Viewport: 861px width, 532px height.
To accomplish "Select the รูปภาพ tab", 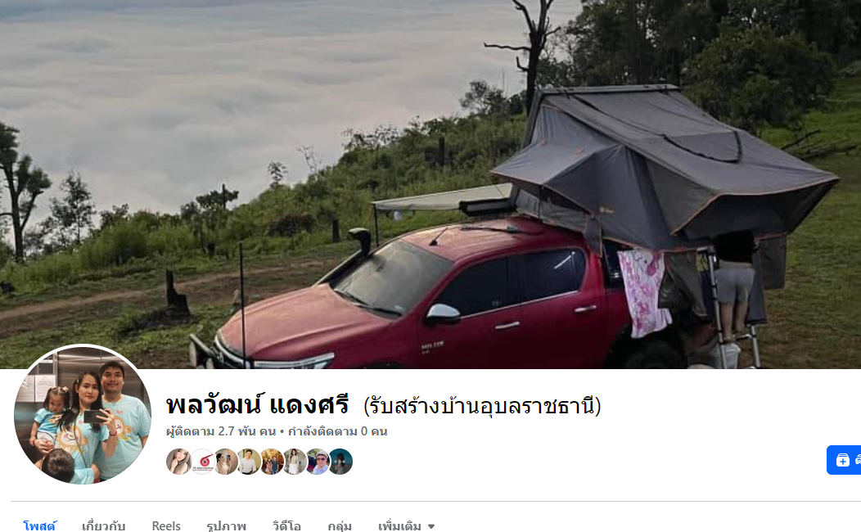I will pos(226,526).
